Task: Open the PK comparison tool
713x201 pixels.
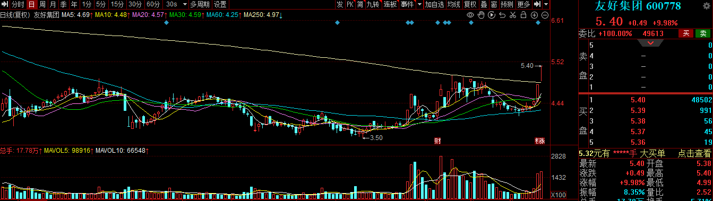Action: [x=350, y=4]
